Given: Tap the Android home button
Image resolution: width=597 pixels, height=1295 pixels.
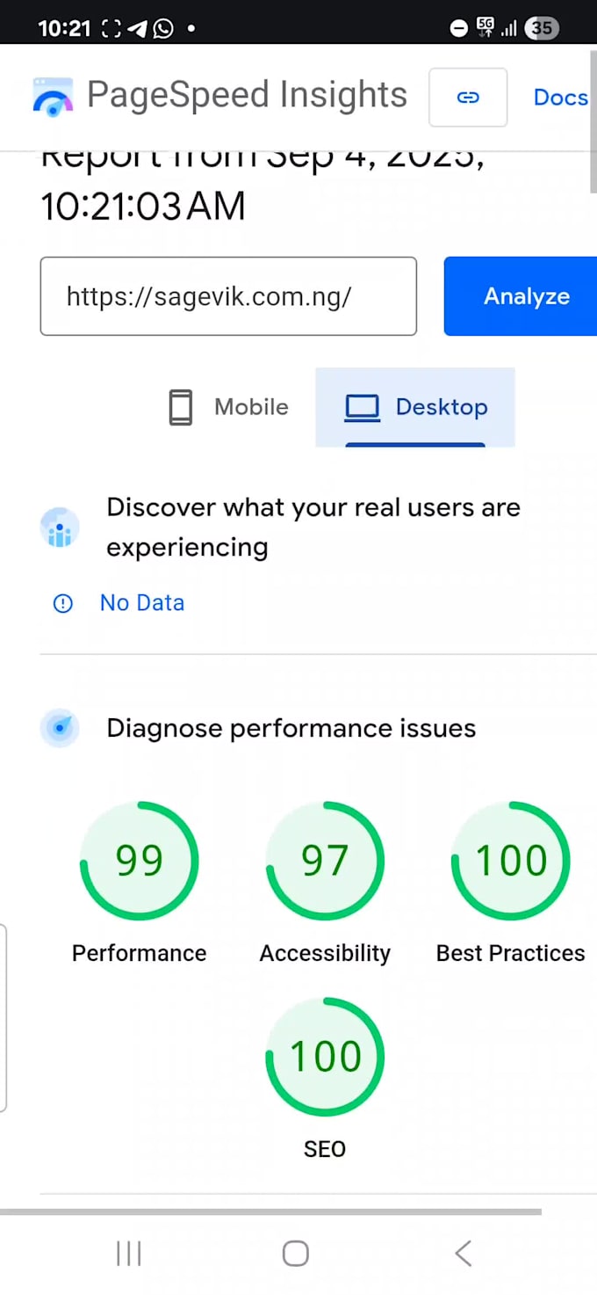Looking at the screenshot, I should click(296, 1254).
